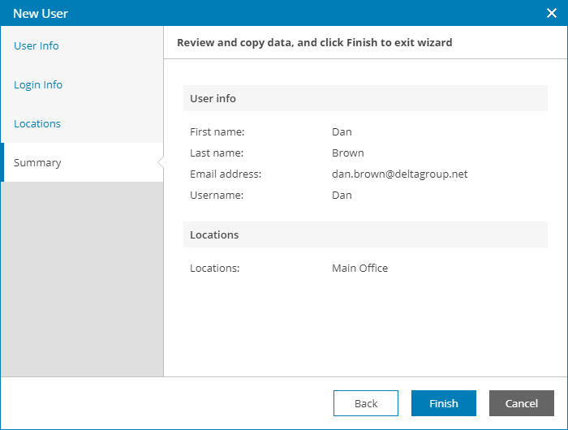Open the Login Info step
Image resolution: width=568 pixels, height=430 pixels.
[38, 85]
